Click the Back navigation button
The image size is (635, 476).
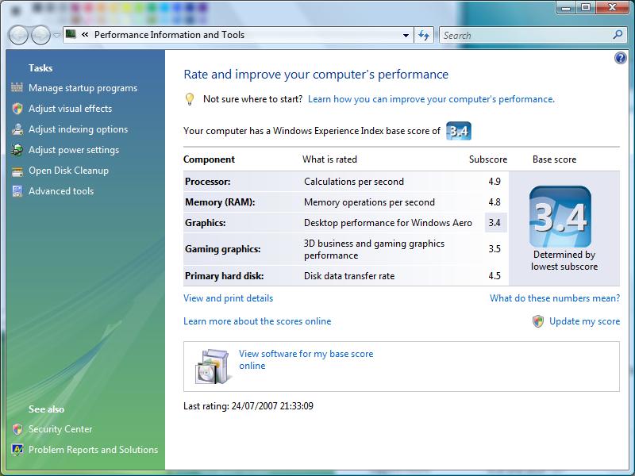tap(18, 35)
